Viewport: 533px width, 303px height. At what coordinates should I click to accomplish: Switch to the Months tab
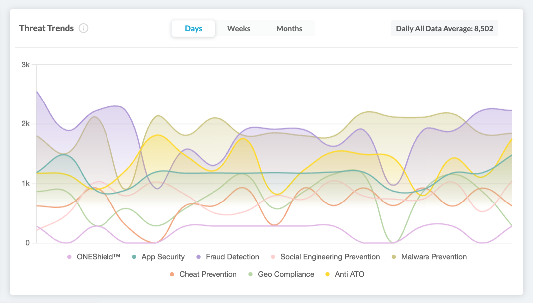pos(289,28)
